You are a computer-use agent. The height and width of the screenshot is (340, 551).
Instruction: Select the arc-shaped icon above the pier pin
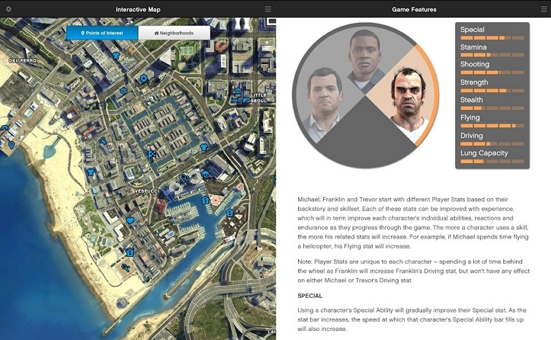[4, 128]
